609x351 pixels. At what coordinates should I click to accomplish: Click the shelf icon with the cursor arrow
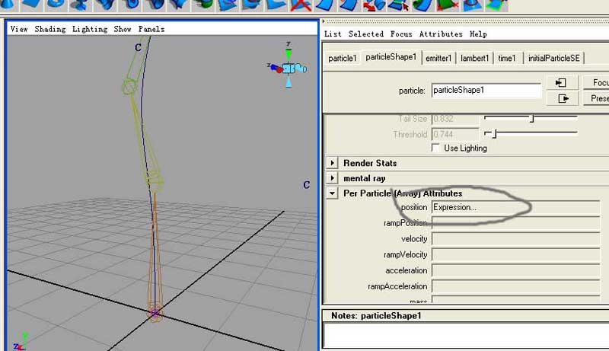pos(399,5)
